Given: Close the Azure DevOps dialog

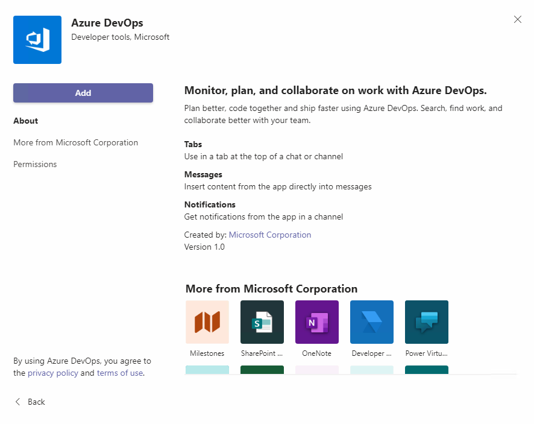Looking at the screenshot, I should 517,19.
